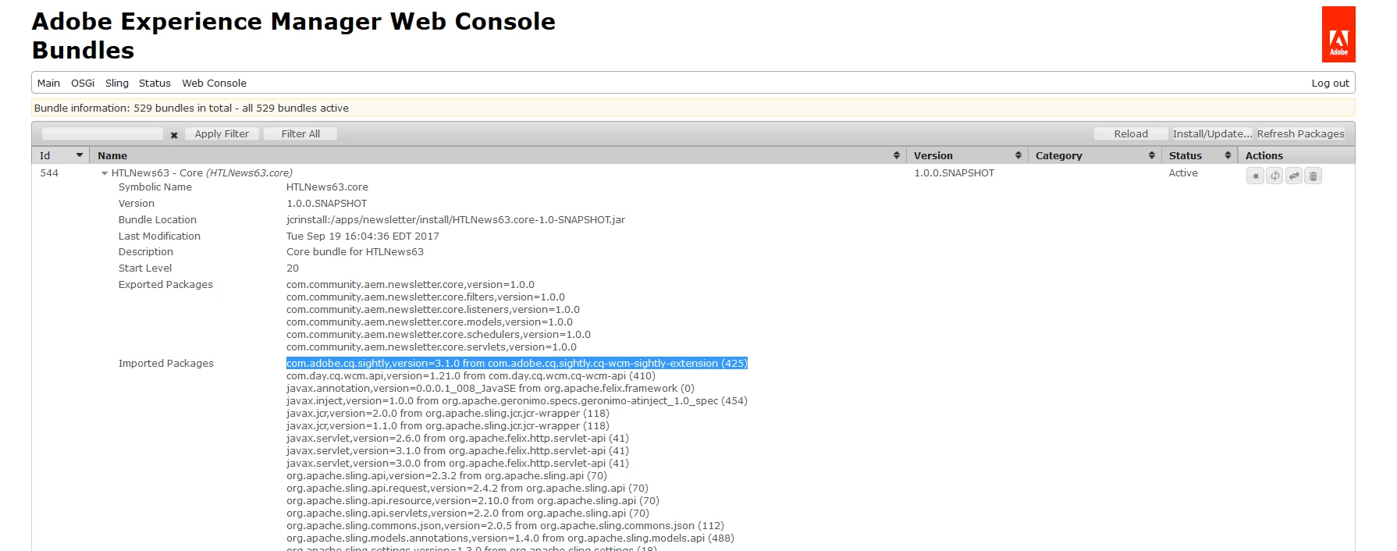Select the javax.inject geronimo import line
This screenshot has width=1397, height=551.
(517, 400)
